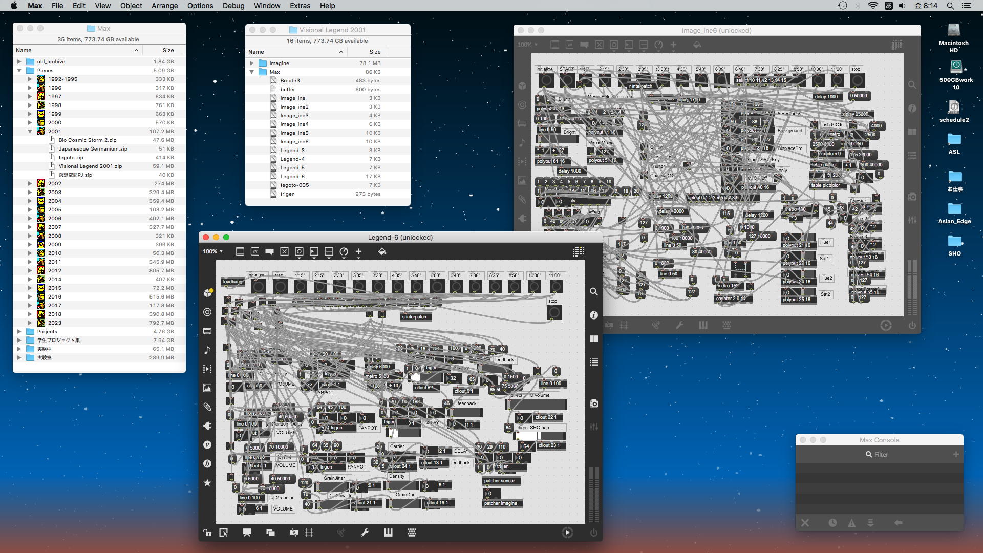Image resolution: width=983 pixels, height=553 pixels.
Task: Click the Audio note icon in left toolbar
Action: click(x=207, y=350)
